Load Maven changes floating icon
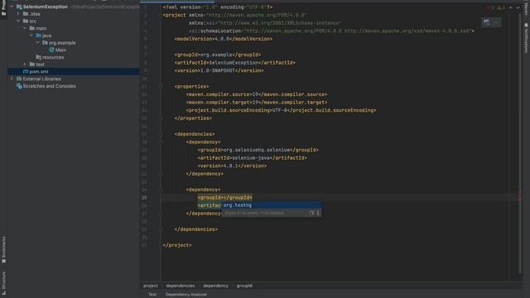530x298 pixels. coord(486,22)
